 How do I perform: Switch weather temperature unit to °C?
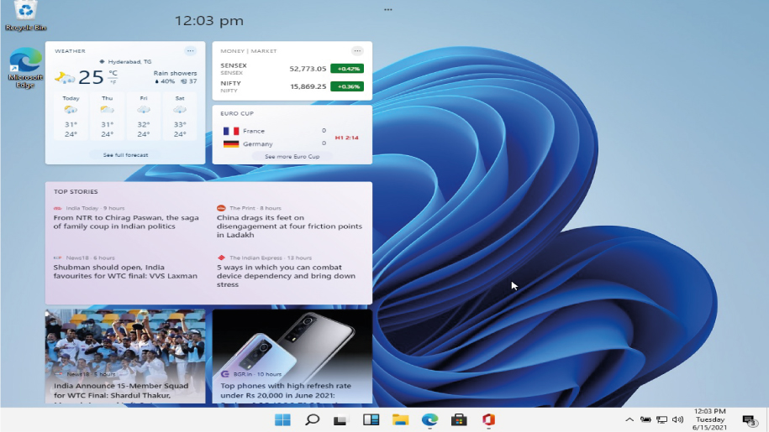pos(113,74)
